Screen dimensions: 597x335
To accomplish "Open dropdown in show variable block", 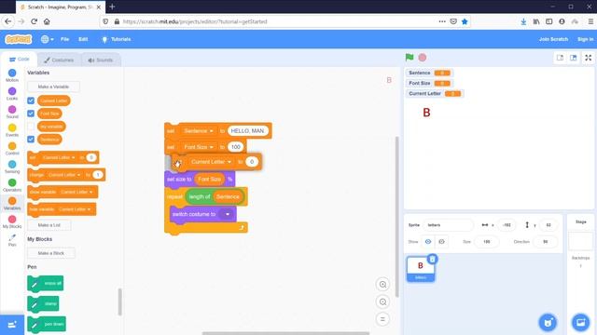I will tap(76, 192).
